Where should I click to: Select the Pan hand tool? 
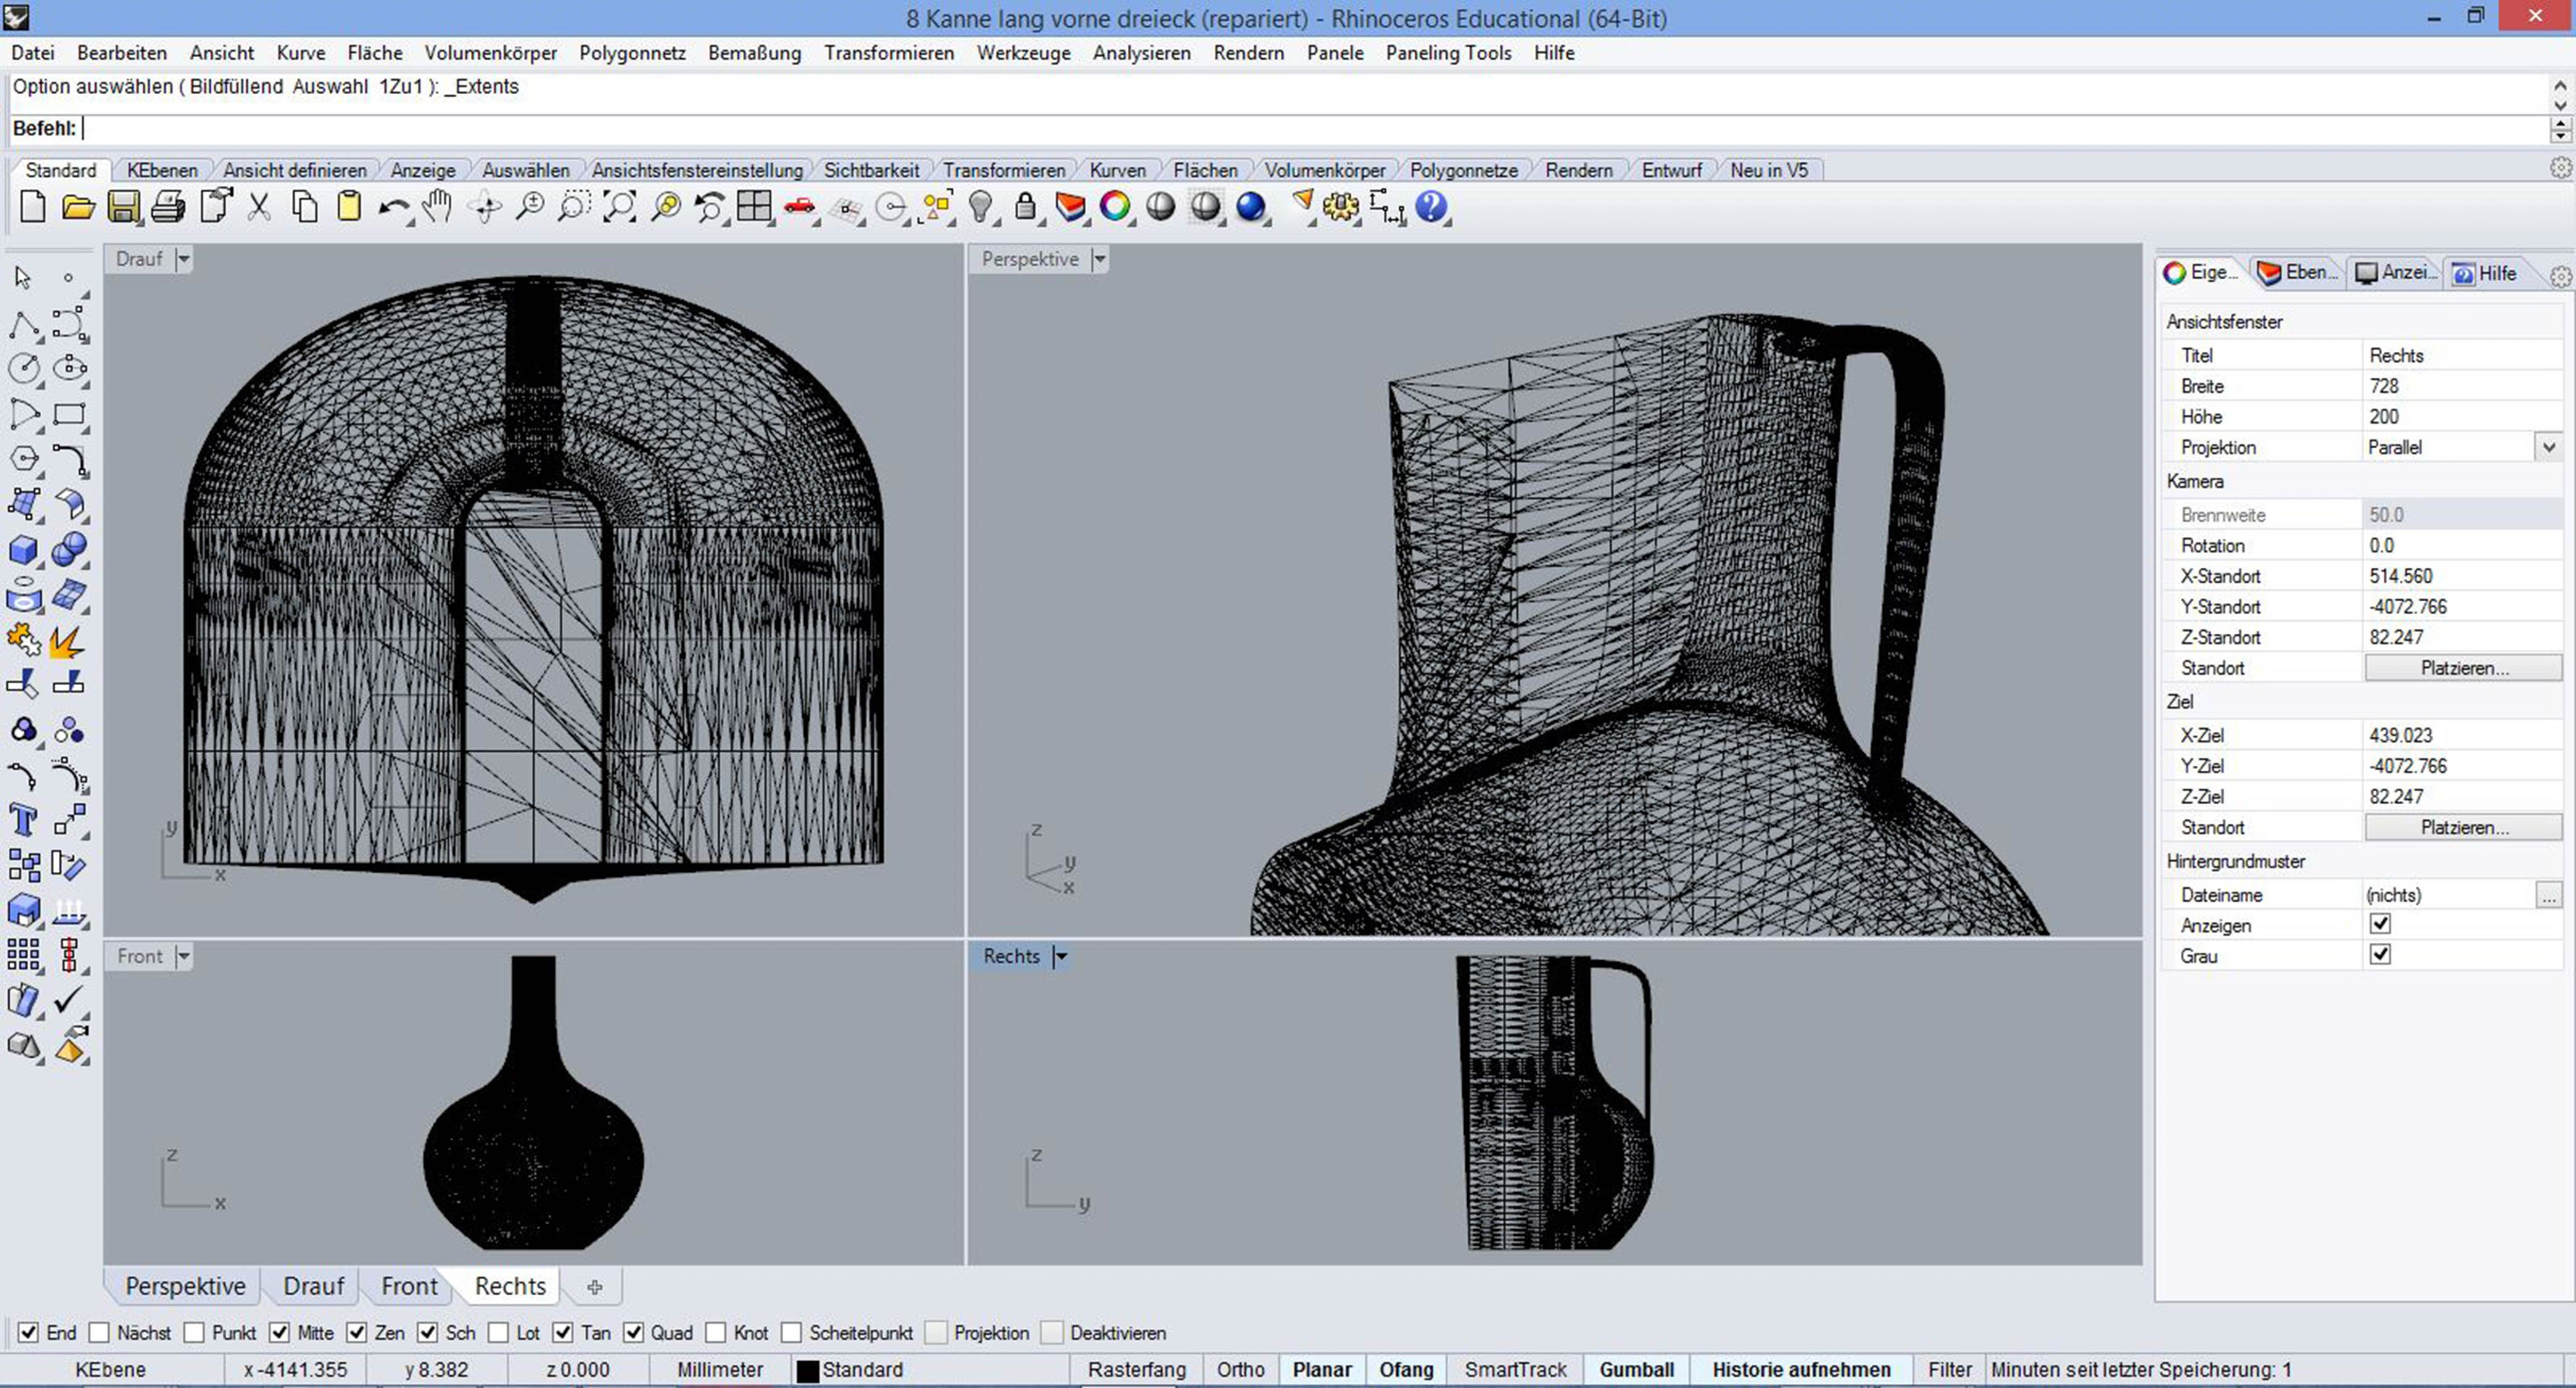click(x=437, y=207)
